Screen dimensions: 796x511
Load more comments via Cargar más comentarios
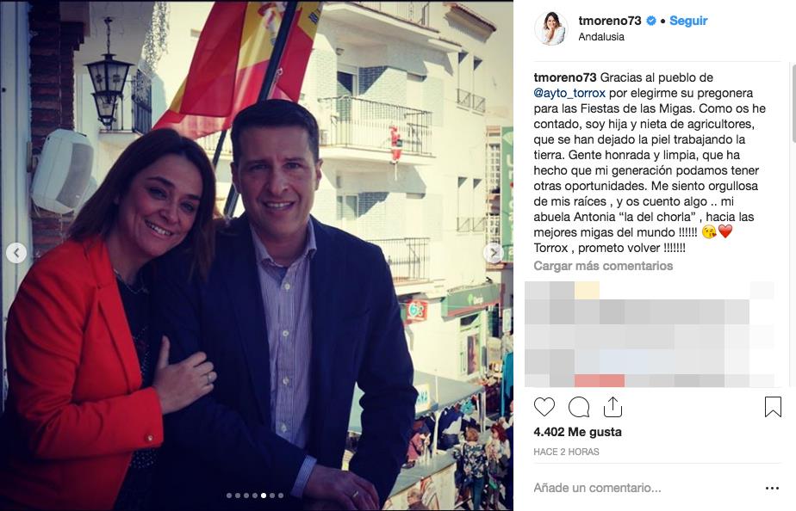coord(603,266)
